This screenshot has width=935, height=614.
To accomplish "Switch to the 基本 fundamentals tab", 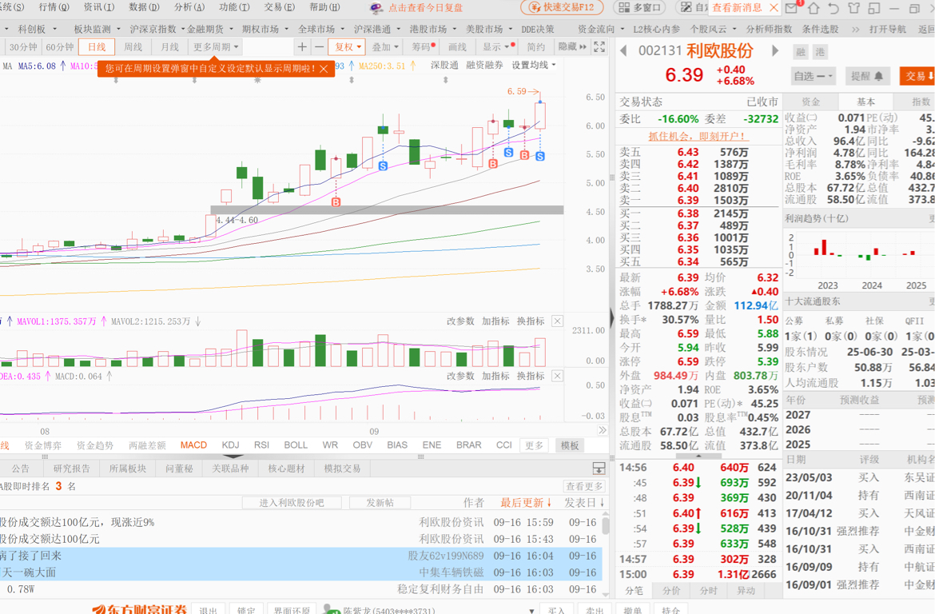I will click(865, 102).
